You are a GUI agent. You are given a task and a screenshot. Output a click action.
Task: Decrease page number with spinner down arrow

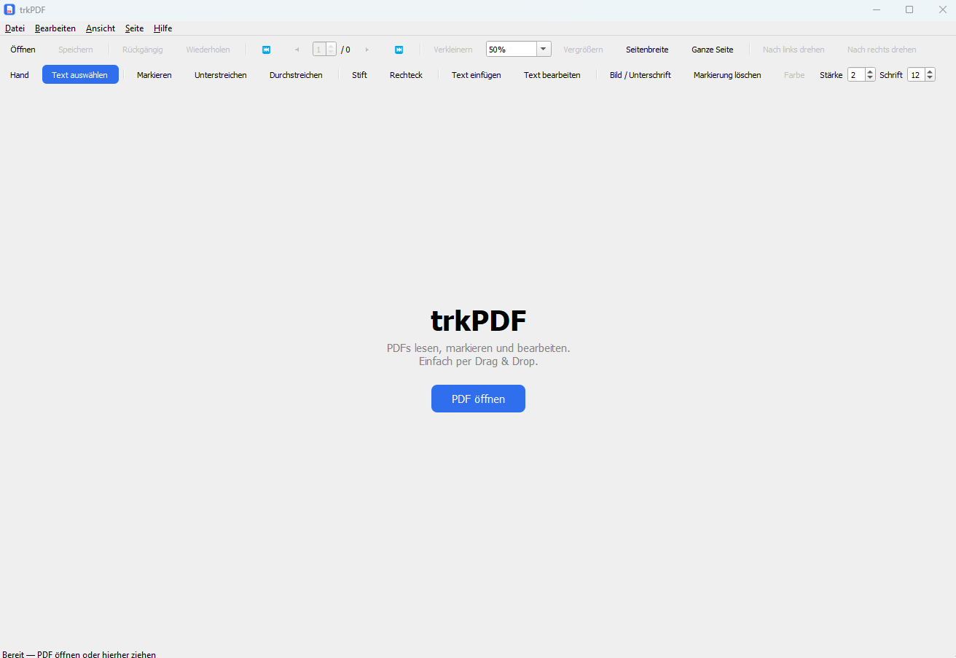tap(332, 52)
